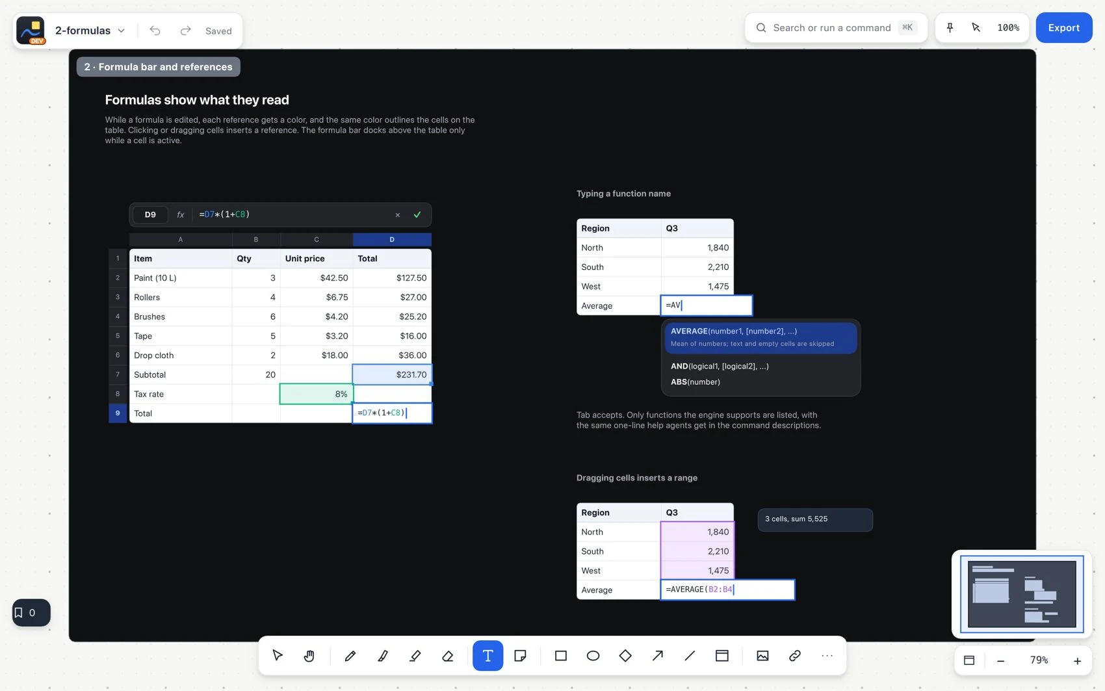Select row 9 header in the table

tap(118, 413)
